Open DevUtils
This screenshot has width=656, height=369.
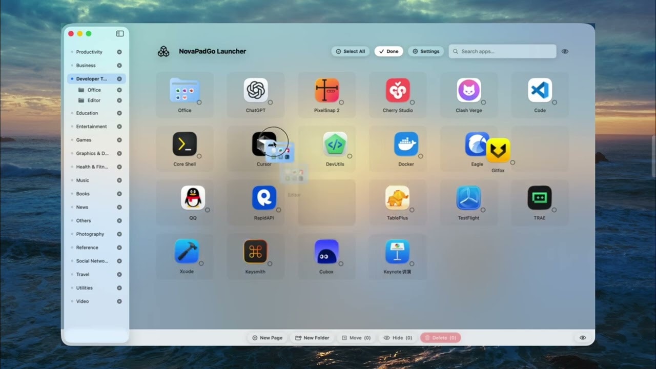pyautogui.click(x=335, y=145)
